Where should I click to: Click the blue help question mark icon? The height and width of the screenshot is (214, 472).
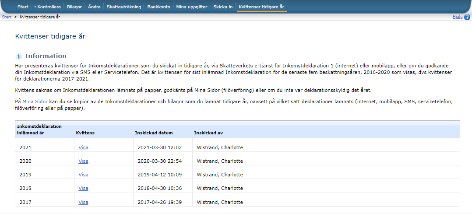[x=467, y=17]
